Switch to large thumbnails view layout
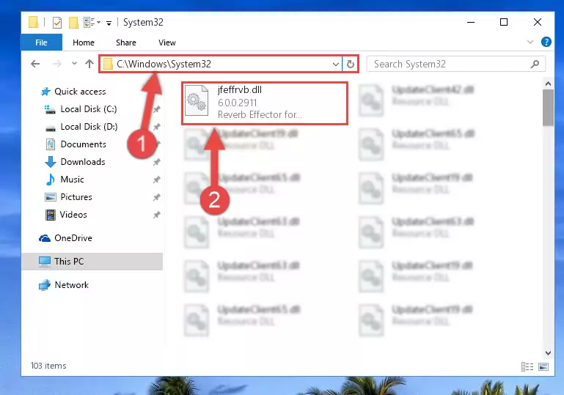 [x=543, y=366]
